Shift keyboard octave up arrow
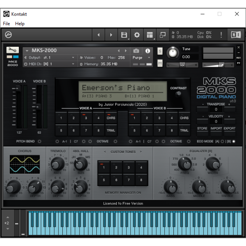 pyautogui.click(x=7, y=217)
